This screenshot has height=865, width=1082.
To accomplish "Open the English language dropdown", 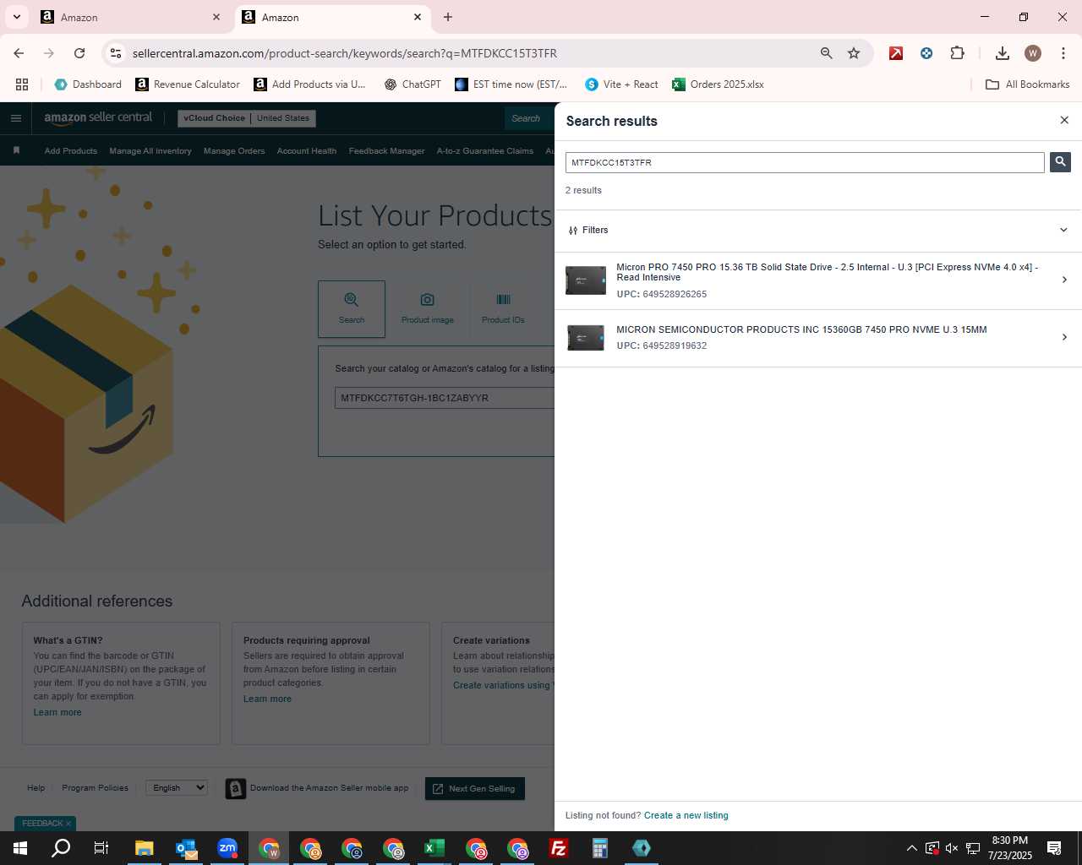I will (177, 787).
